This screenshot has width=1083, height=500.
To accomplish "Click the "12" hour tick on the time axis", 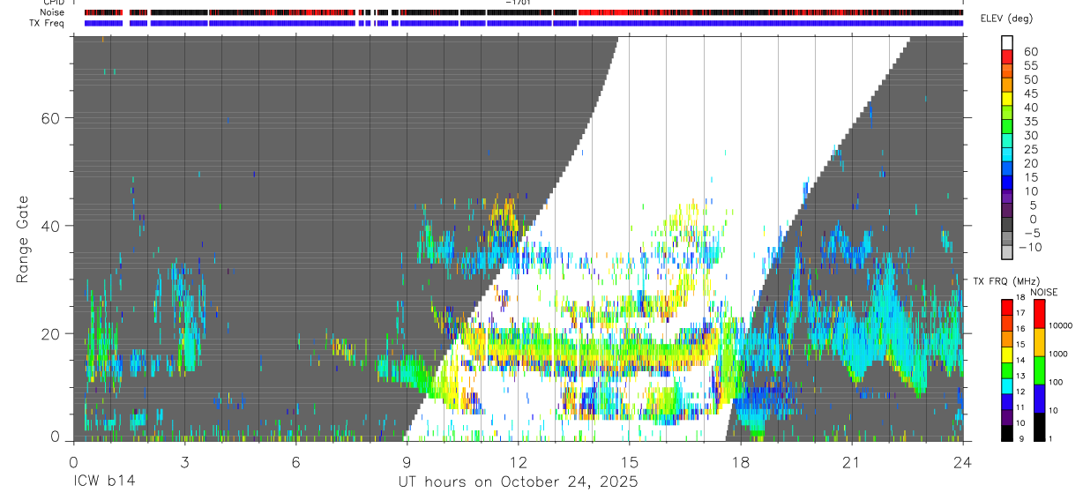I will [518, 462].
